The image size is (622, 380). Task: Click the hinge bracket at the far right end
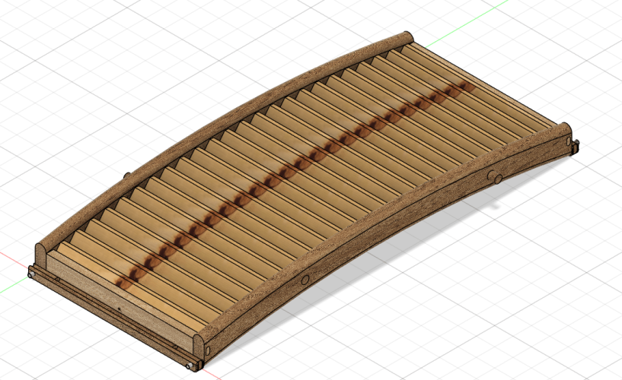pos(575,145)
